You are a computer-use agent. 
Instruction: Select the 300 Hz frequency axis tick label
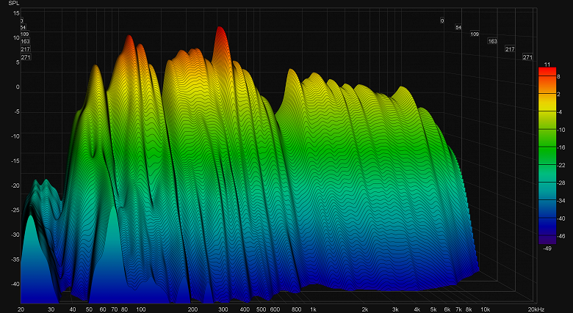pyautogui.click(x=223, y=310)
